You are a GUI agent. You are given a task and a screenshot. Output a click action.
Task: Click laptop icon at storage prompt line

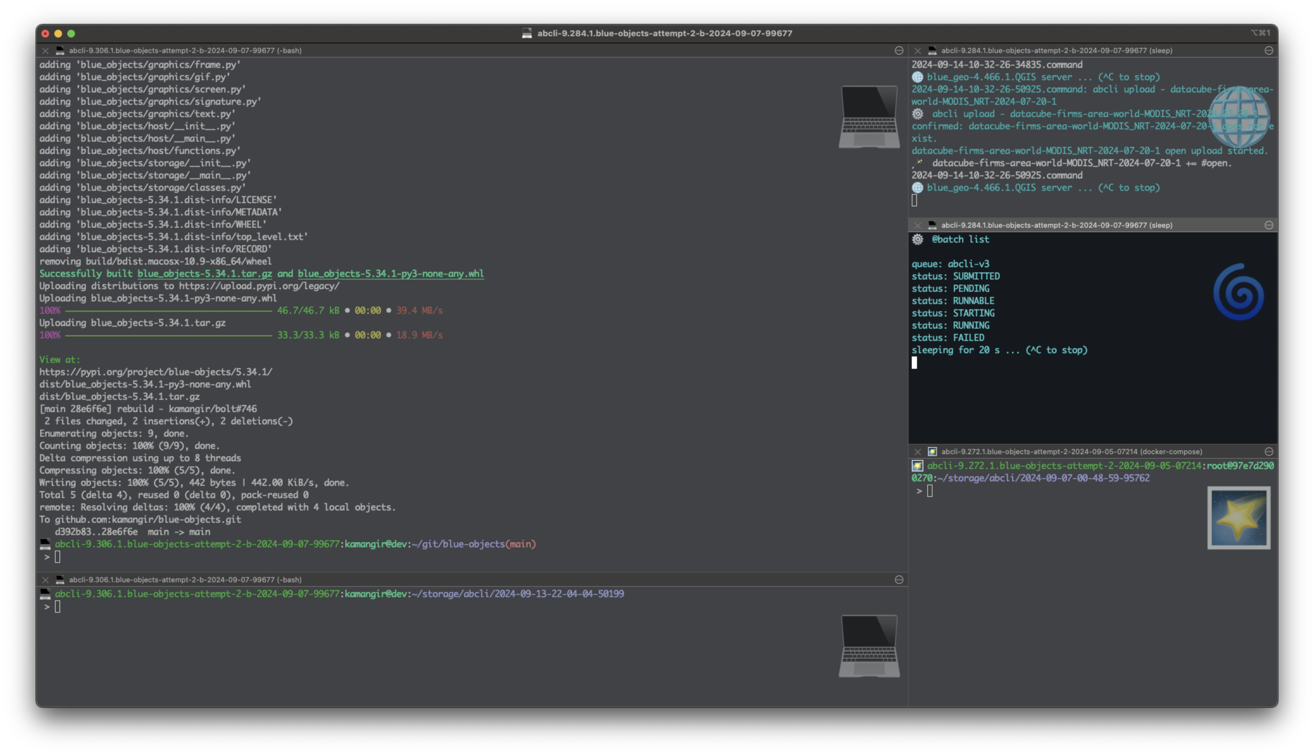[45, 594]
